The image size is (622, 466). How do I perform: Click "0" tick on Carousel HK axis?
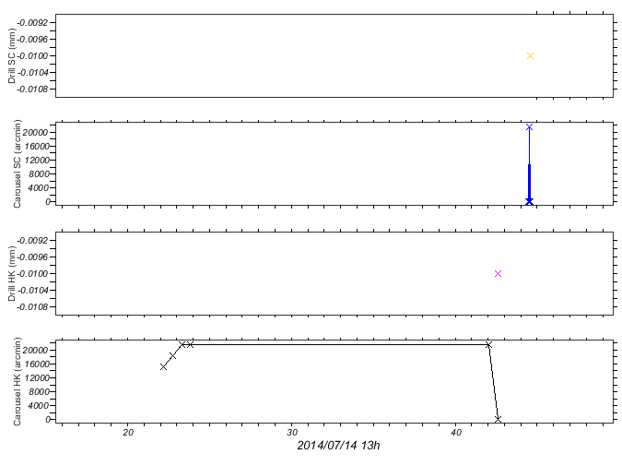[48, 419]
